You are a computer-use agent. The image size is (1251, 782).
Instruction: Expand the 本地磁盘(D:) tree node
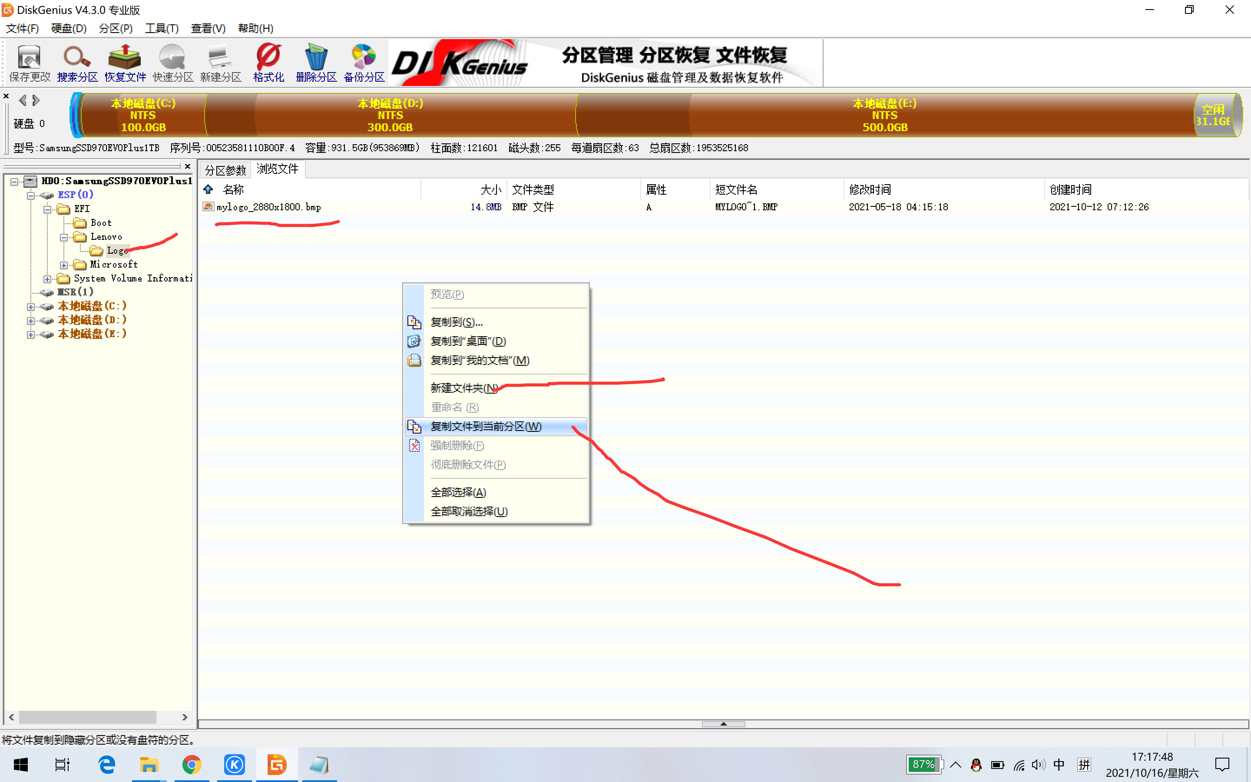tap(31, 321)
